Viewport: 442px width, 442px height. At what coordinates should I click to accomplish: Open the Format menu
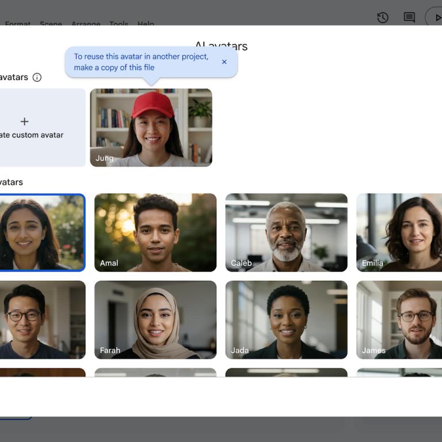pos(18,24)
